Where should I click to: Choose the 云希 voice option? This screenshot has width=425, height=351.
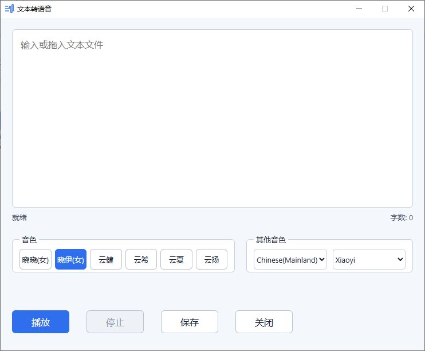click(141, 259)
